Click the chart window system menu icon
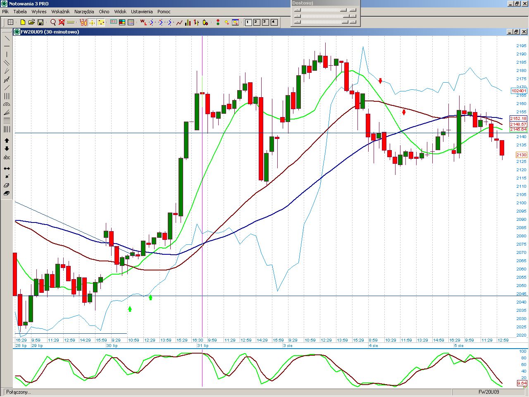This screenshot has height=397, width=529. (x=17, y=32)
